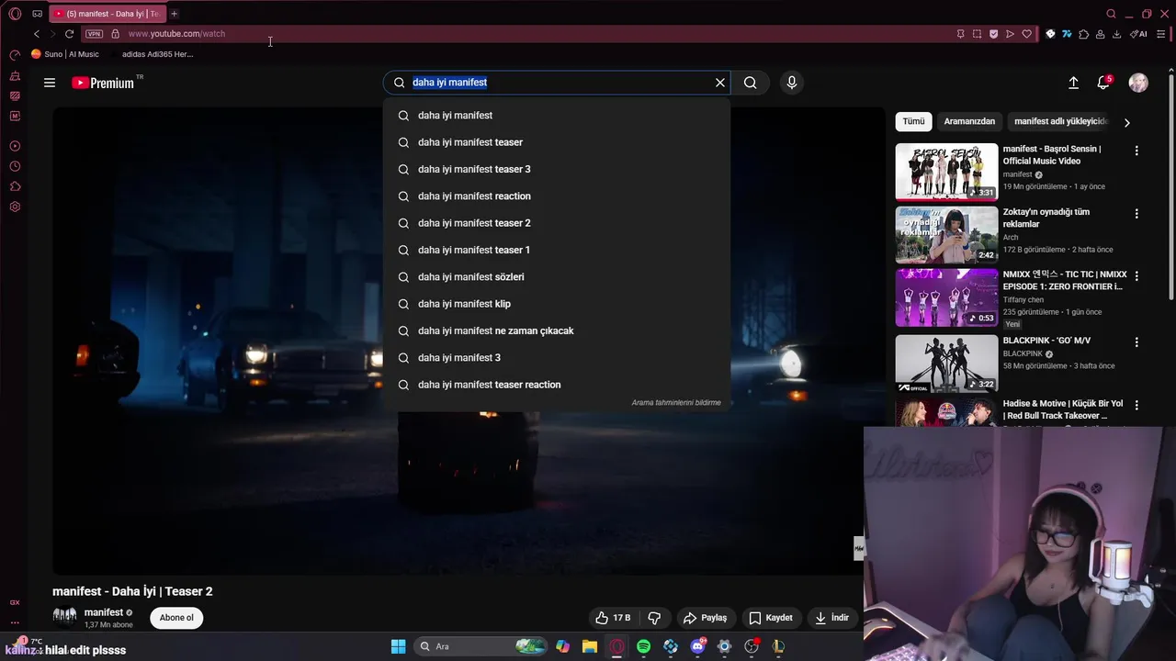
Task: Open the Easy Setup sliders icon
Action: (x=1163, y=34)
